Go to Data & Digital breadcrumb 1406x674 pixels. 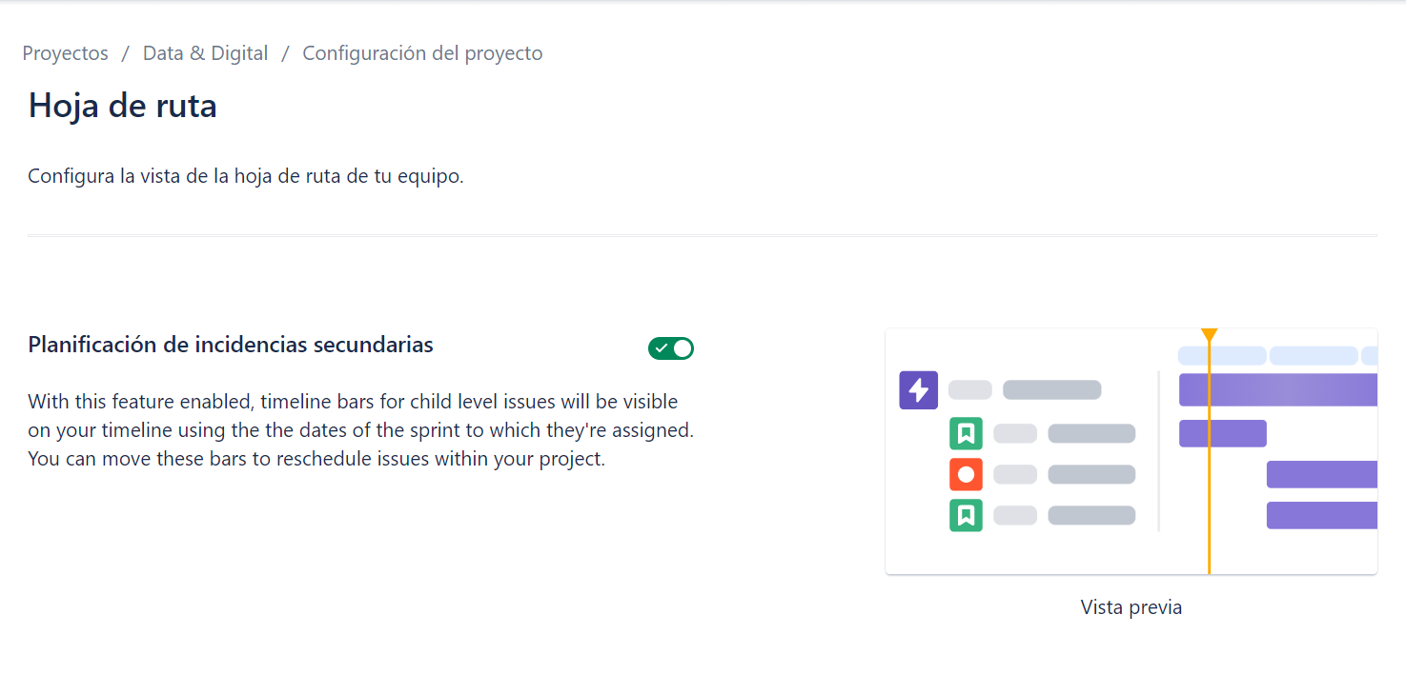coord(205,53)
